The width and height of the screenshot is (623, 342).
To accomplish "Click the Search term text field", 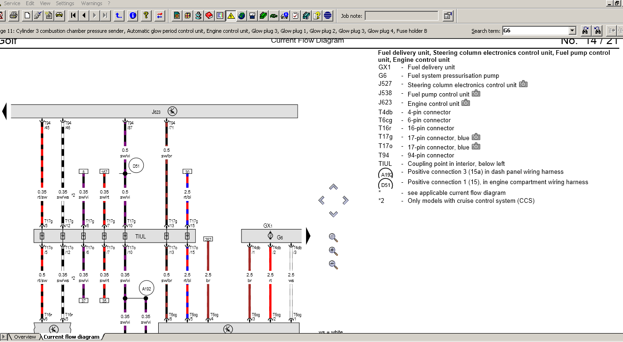I will pyautogui.click(x=535, y=31).
